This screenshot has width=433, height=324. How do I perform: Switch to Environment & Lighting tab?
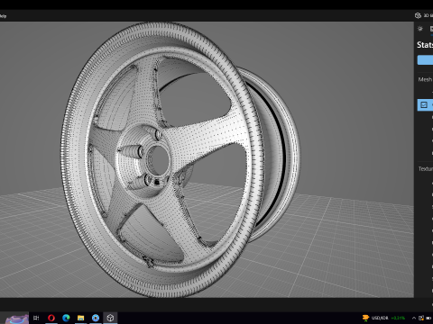click(x=420, y=29)
